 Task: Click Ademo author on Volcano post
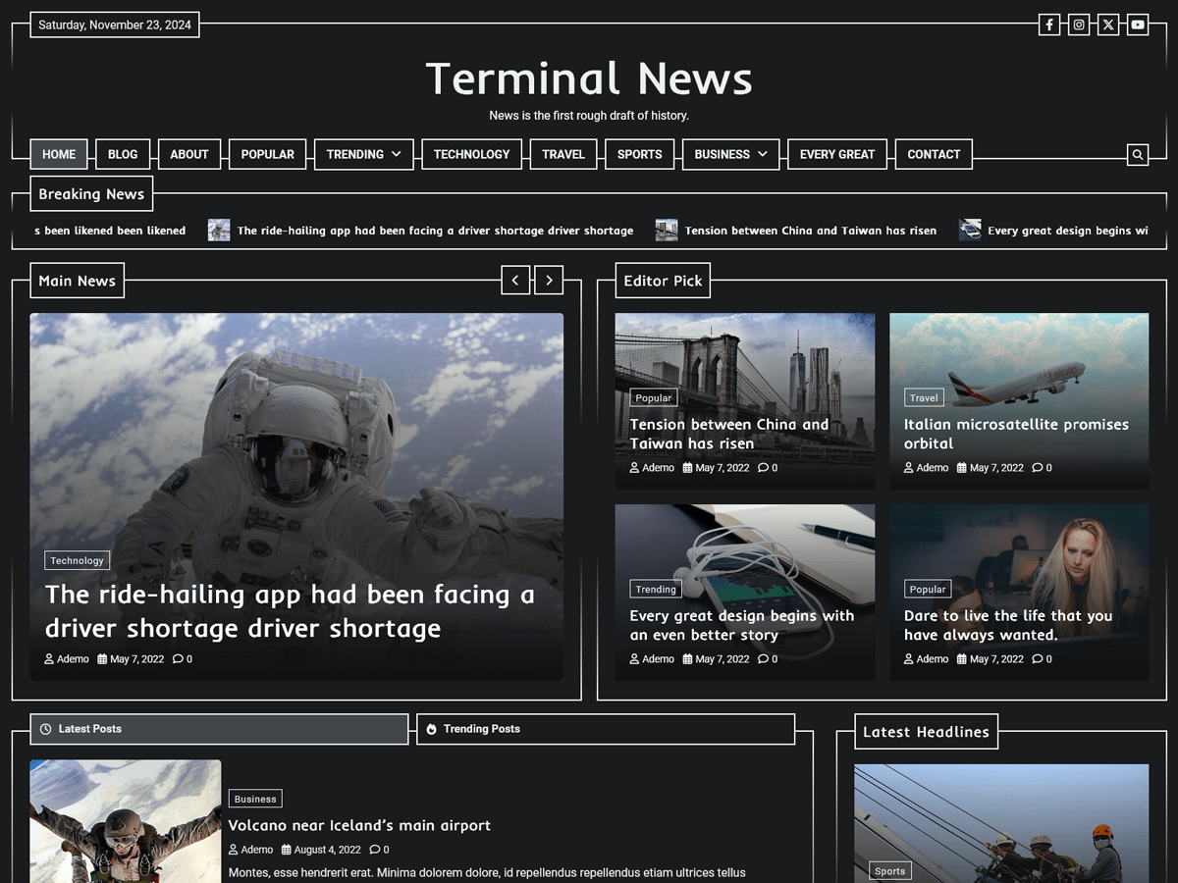click(x=251, y=850)
